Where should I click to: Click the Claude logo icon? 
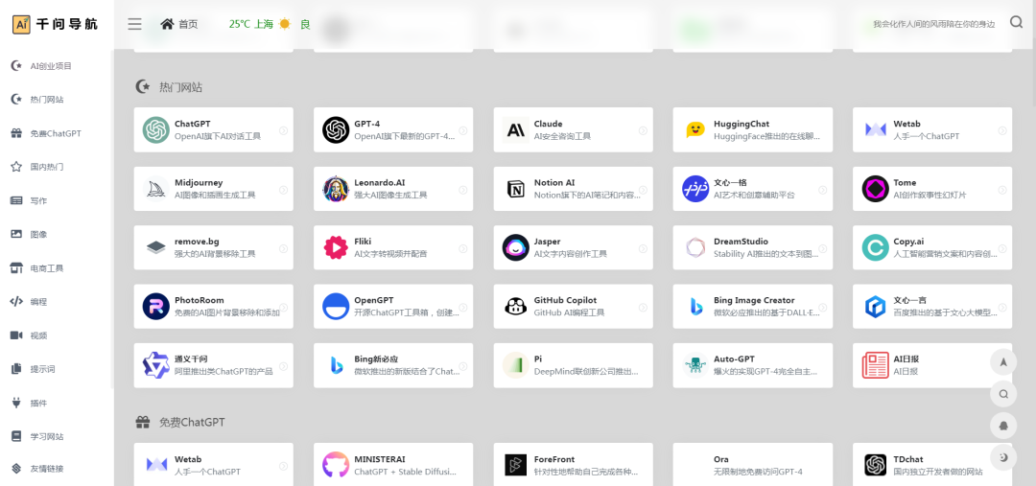click(515, 130)
